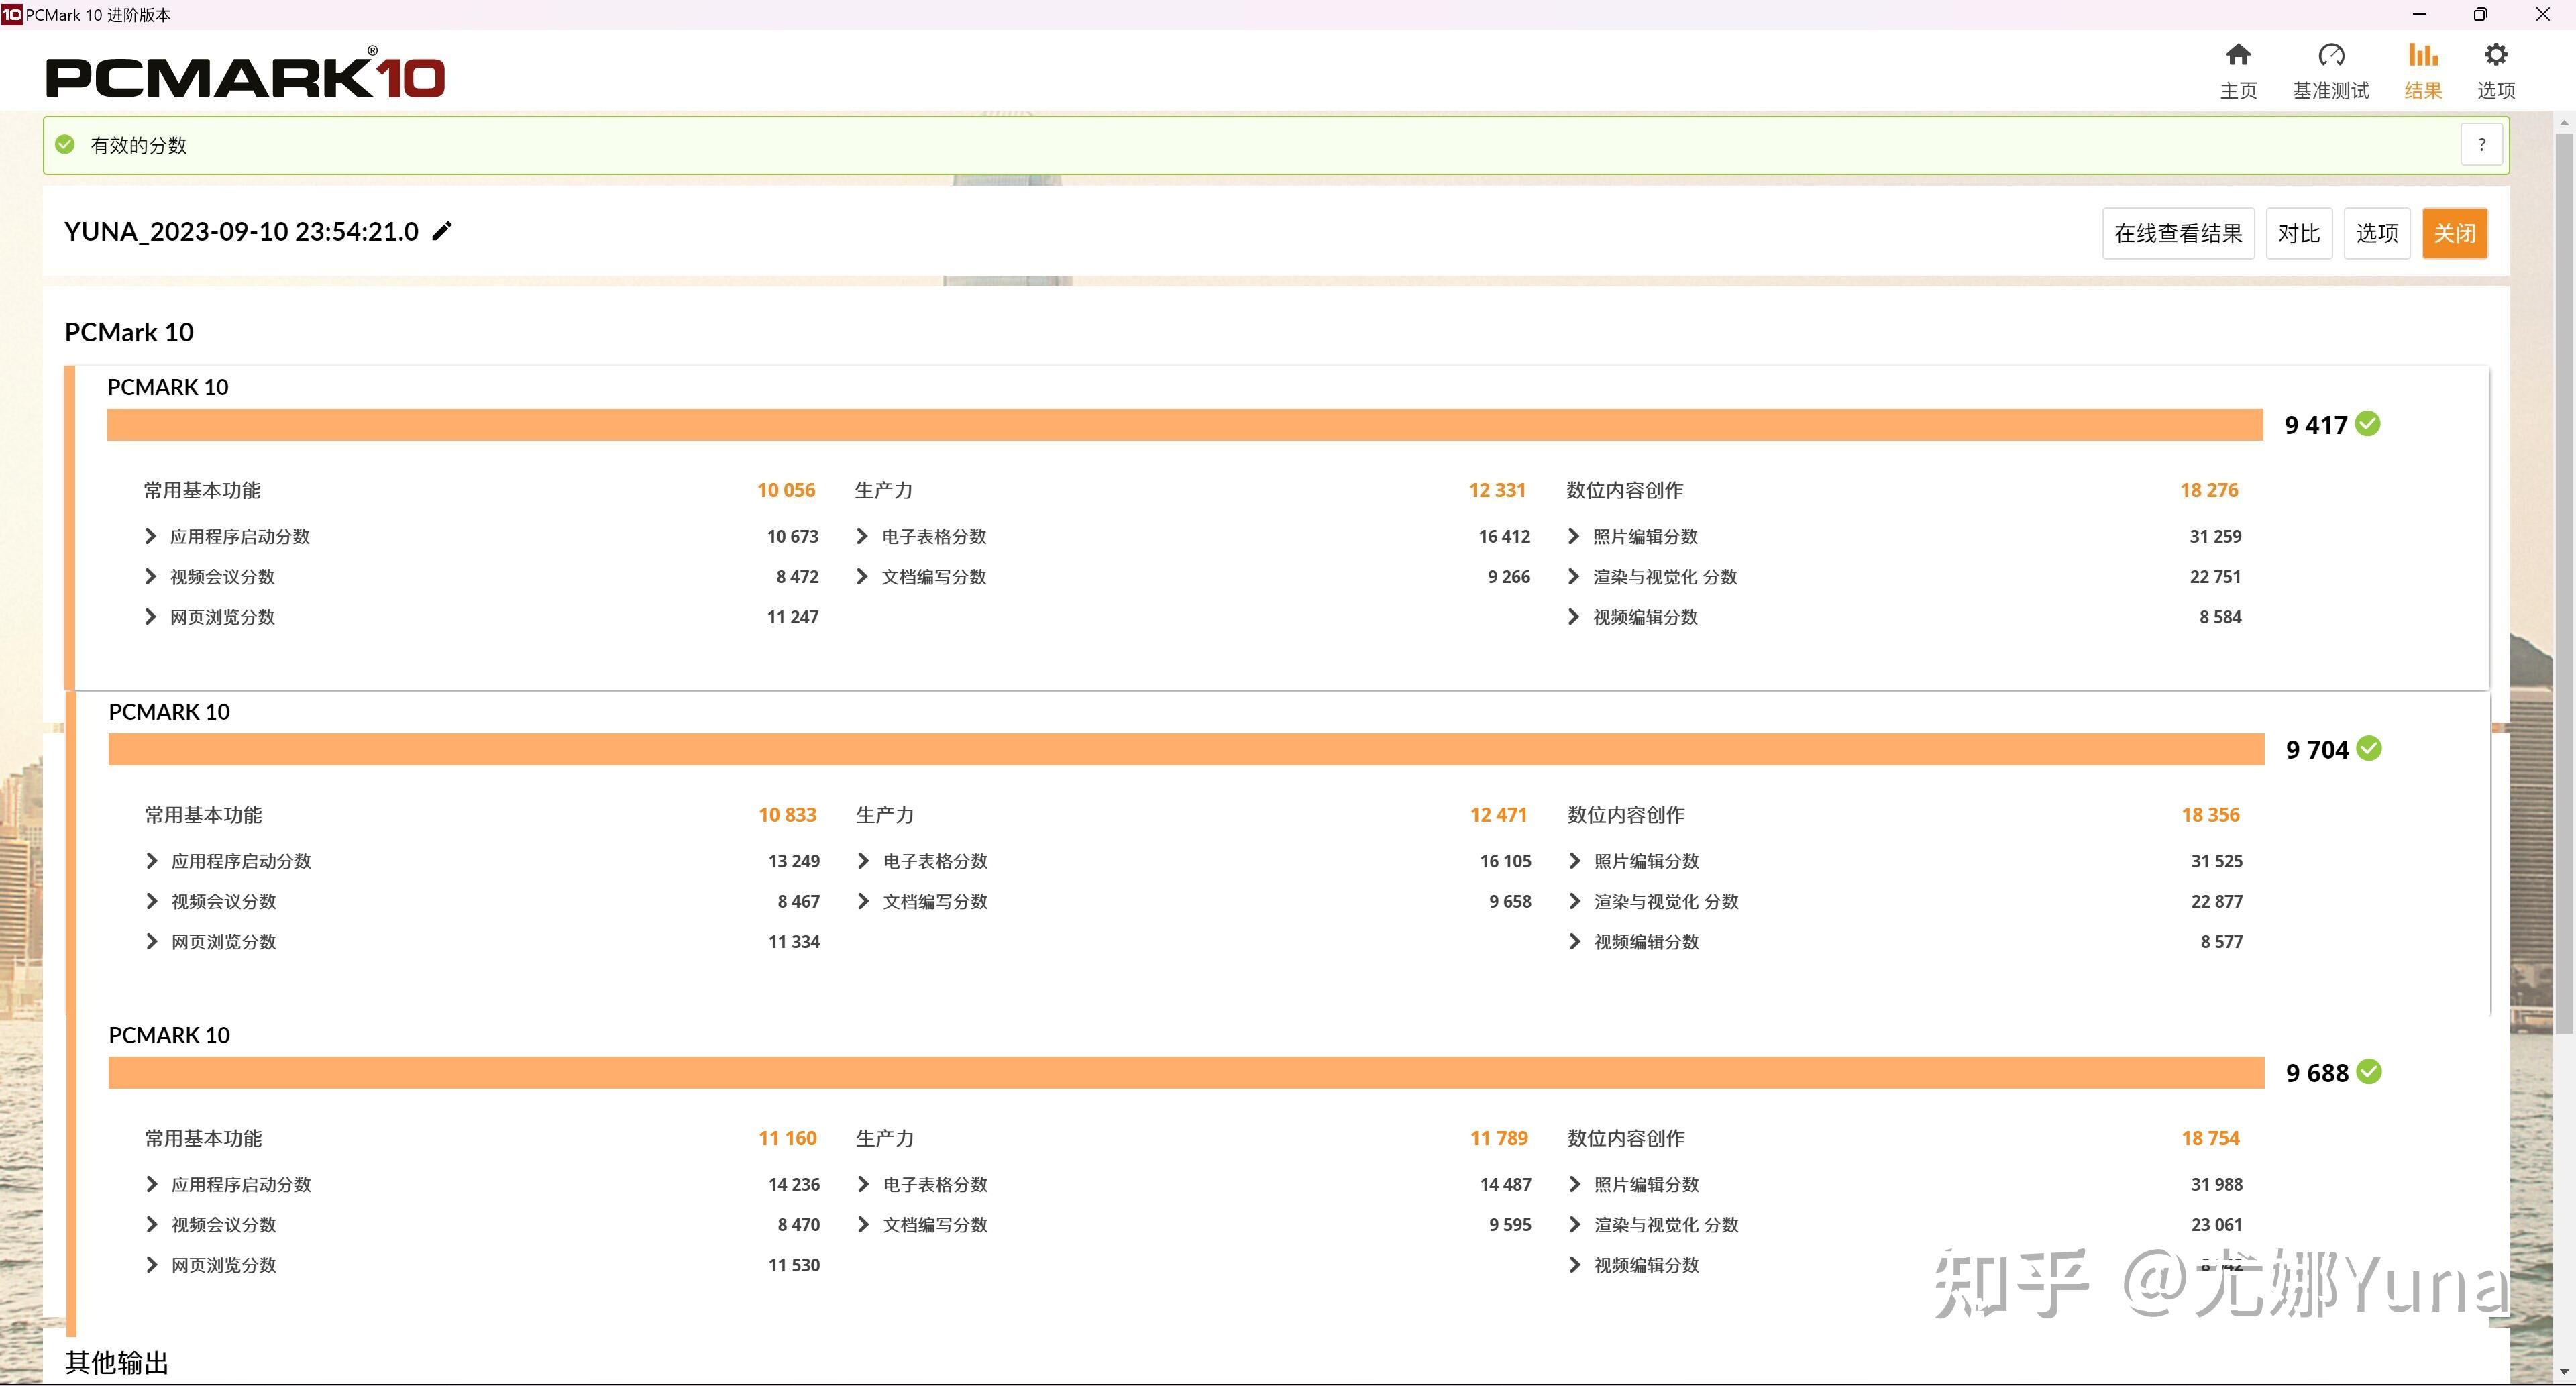Click the question mark help icon

2481,145
